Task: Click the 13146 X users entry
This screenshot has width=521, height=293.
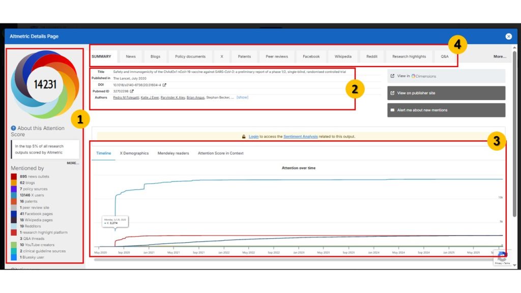Action: click(32, 195)
